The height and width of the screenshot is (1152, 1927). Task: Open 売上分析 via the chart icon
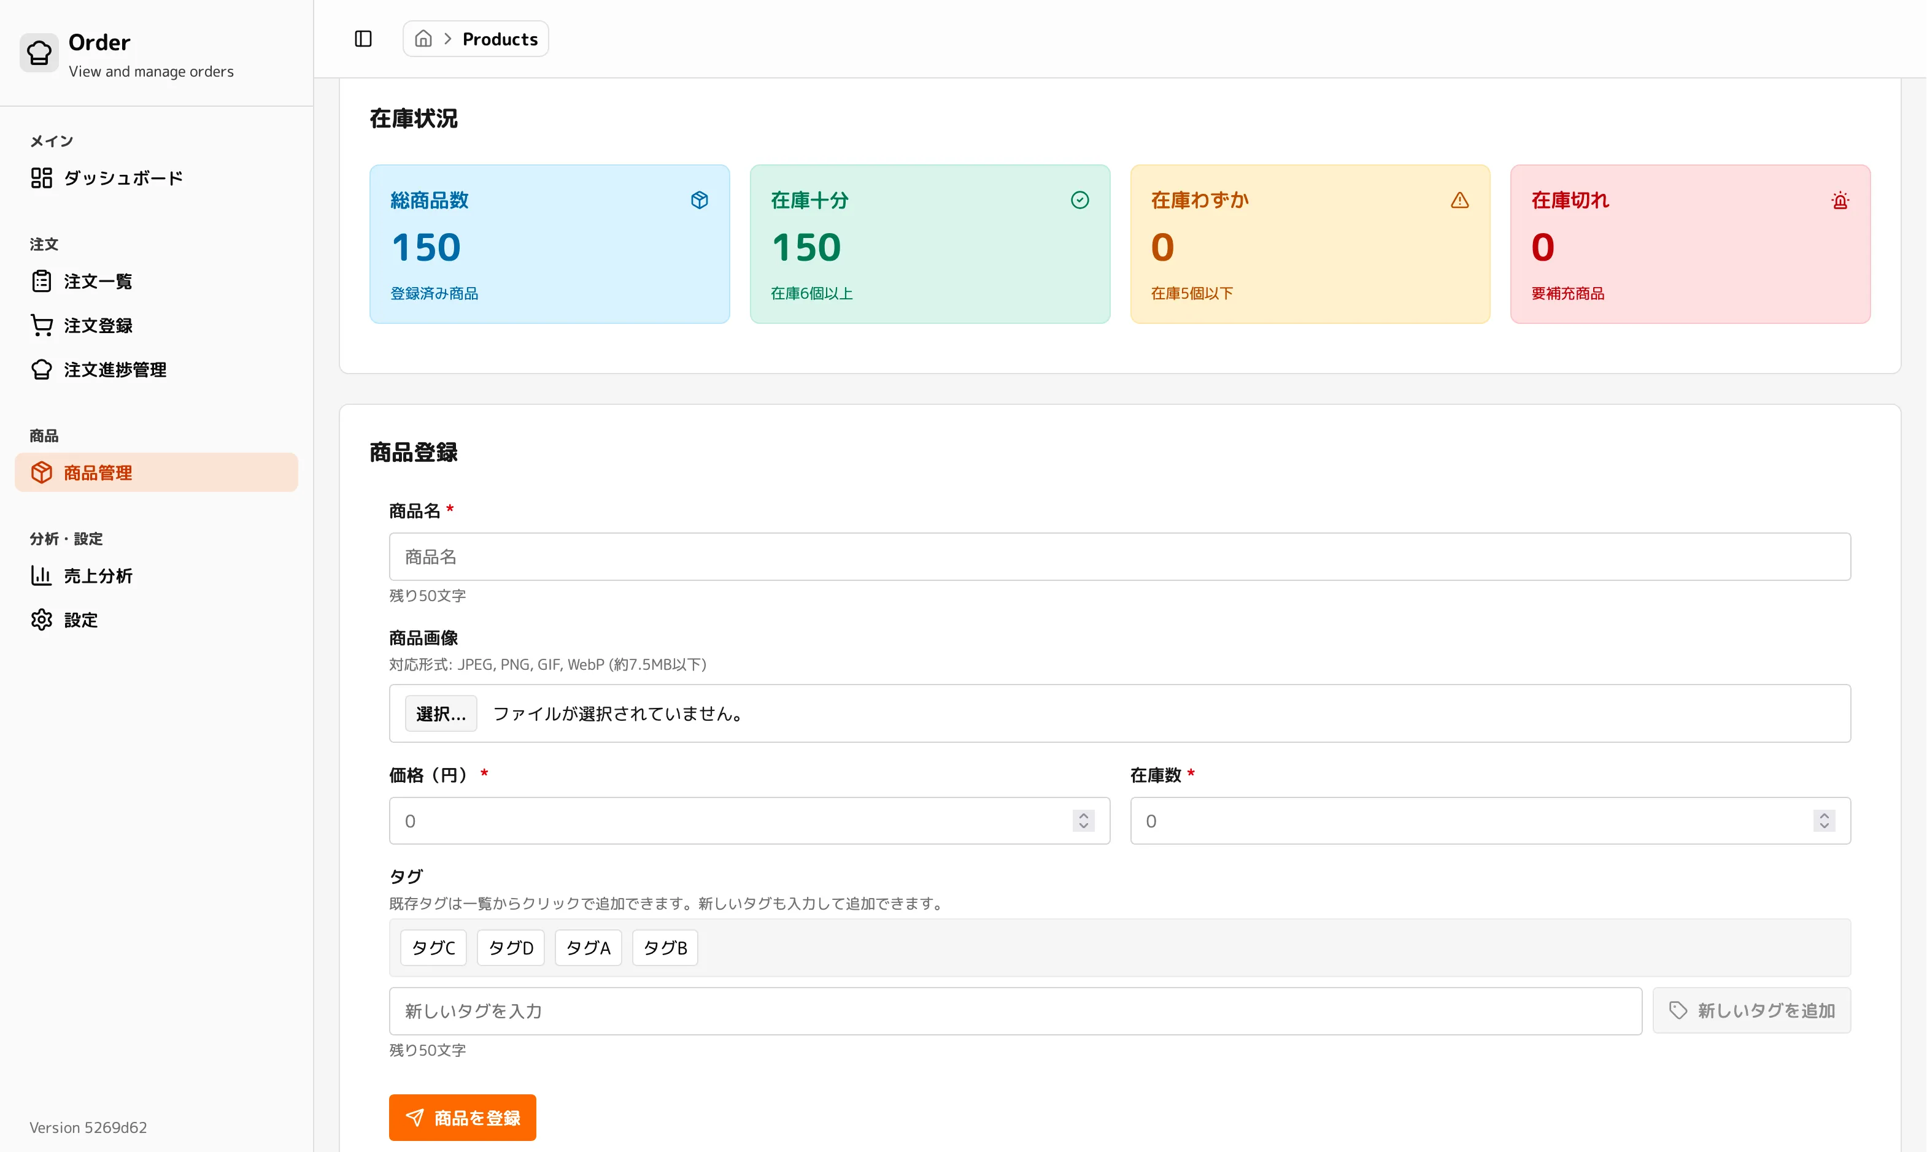tap(41, 575)
